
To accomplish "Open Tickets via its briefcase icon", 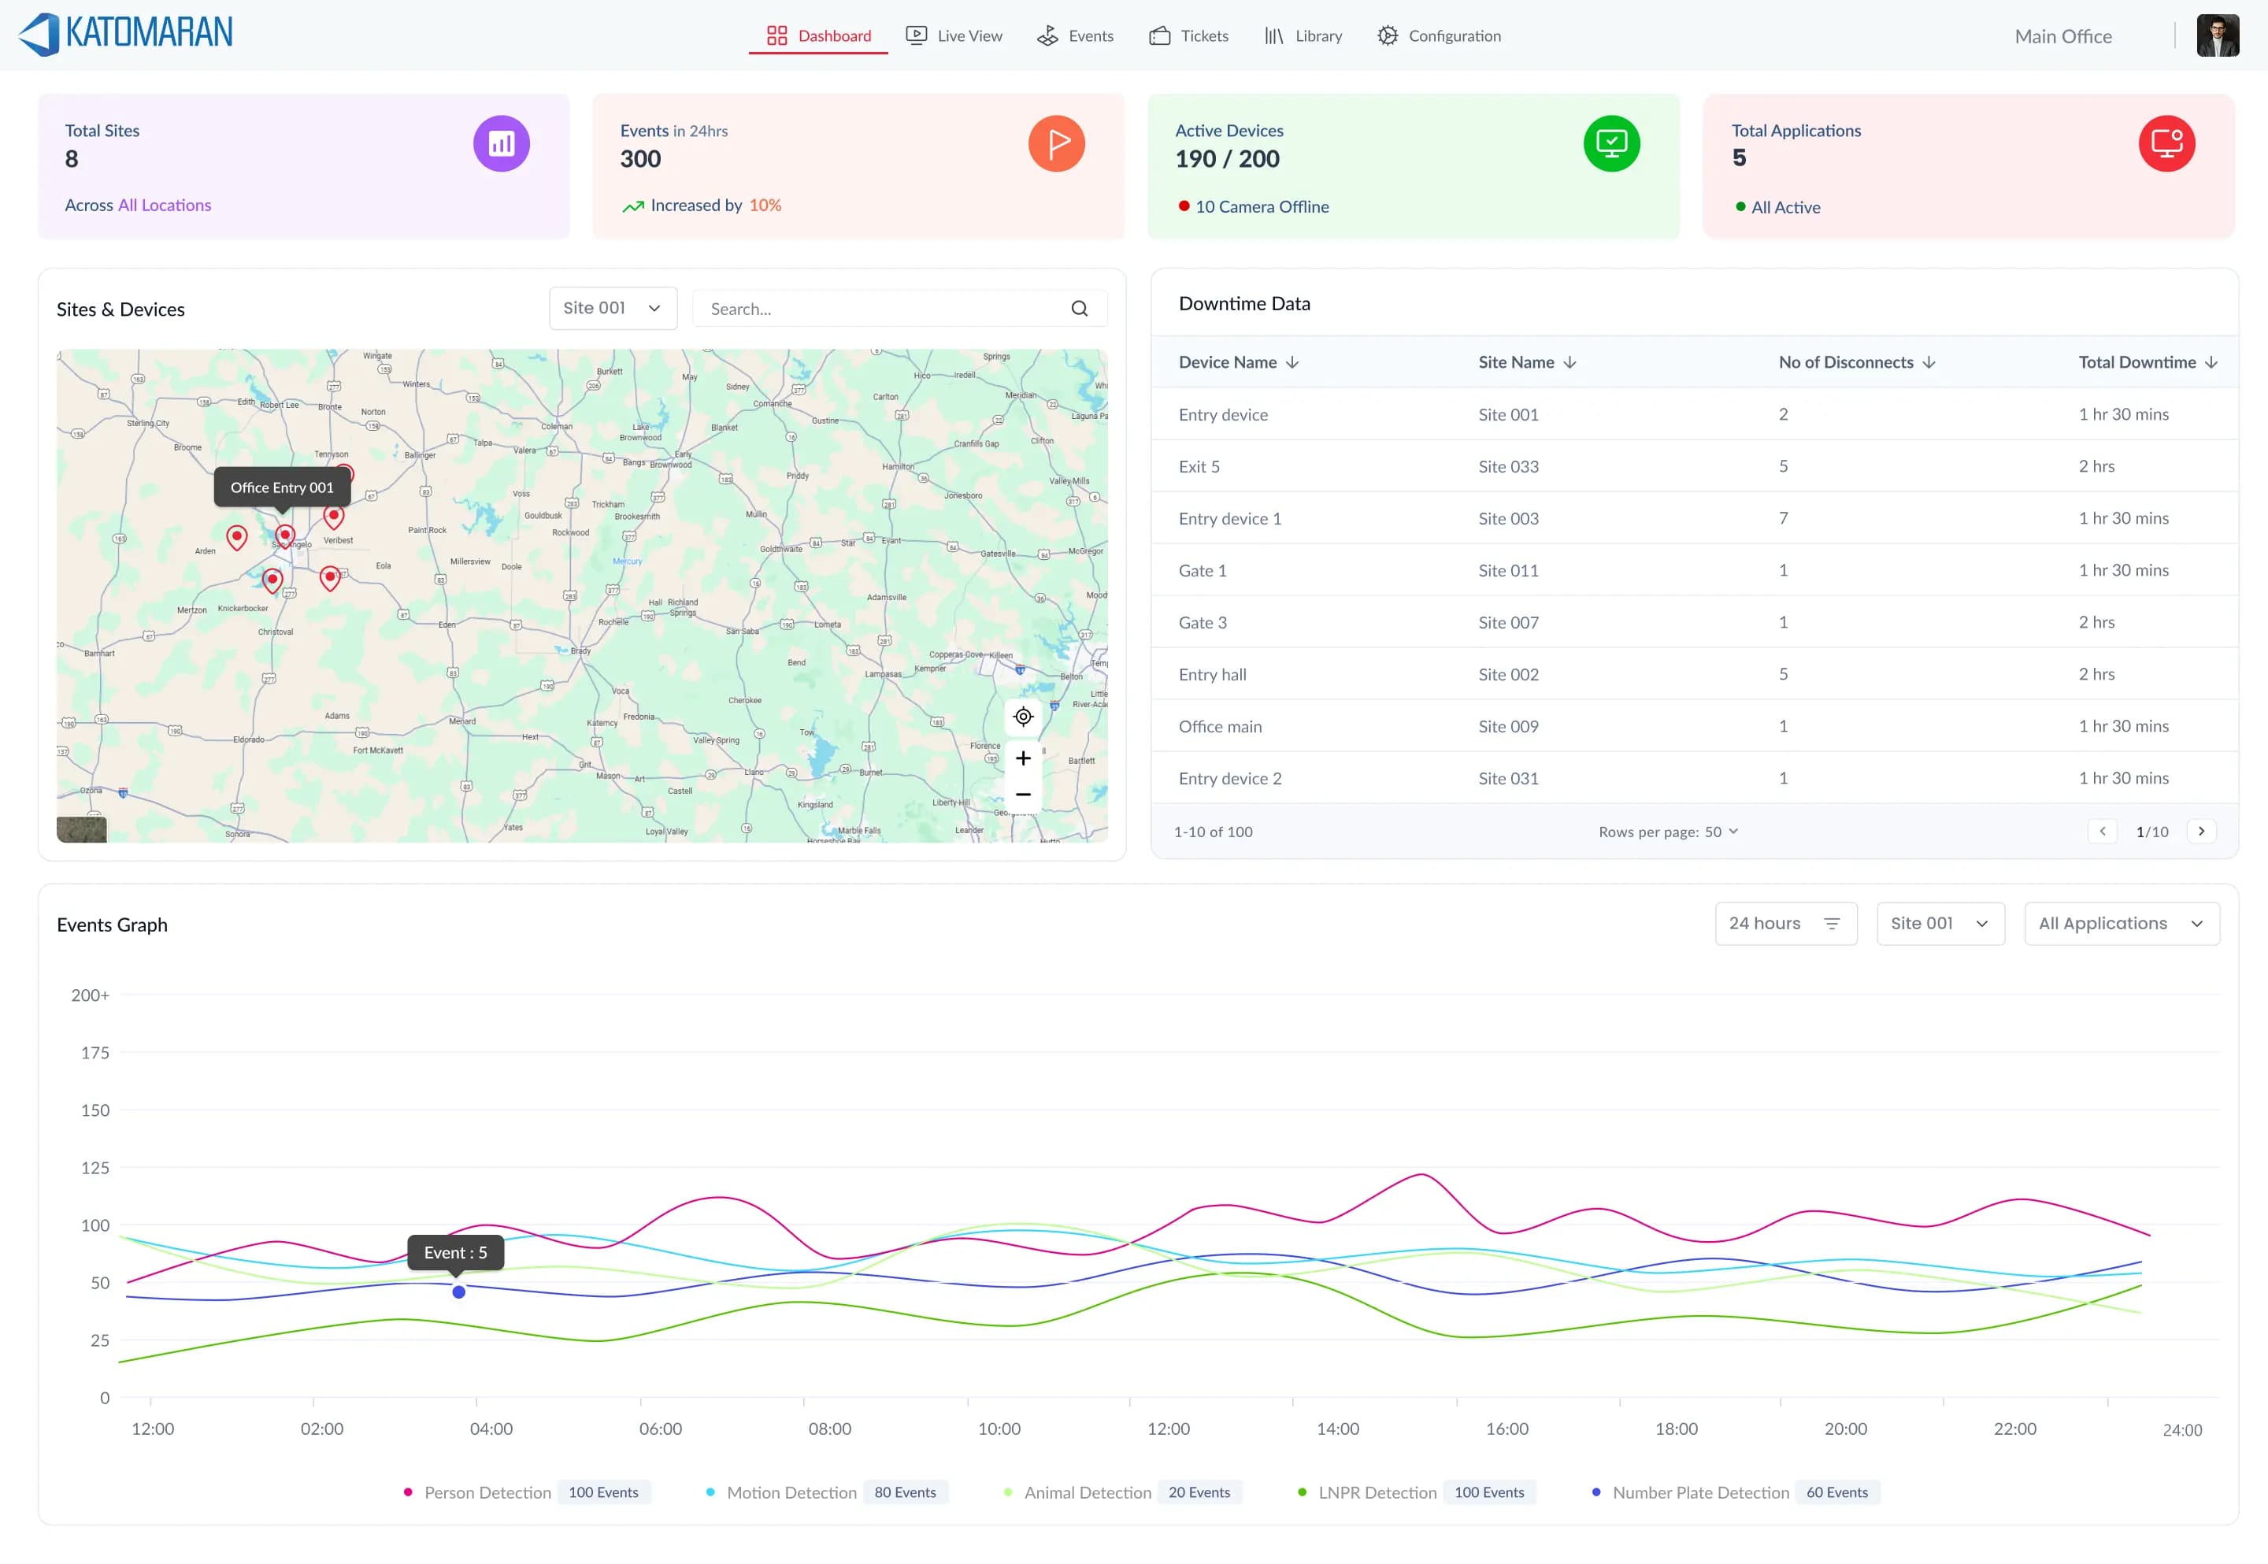I will (1160, 35).
